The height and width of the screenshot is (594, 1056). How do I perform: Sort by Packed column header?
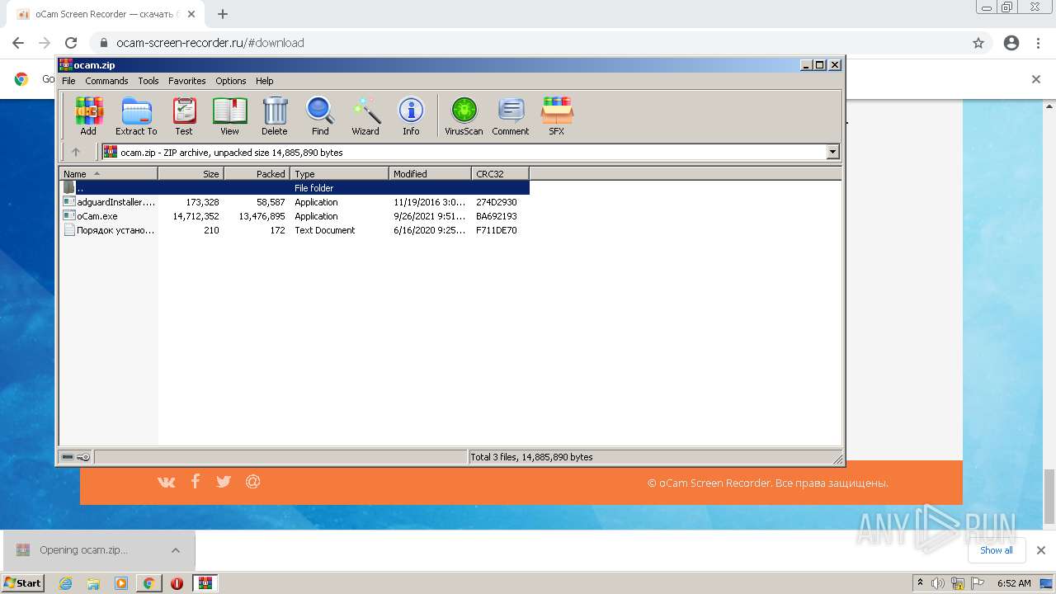click(257, 174)
